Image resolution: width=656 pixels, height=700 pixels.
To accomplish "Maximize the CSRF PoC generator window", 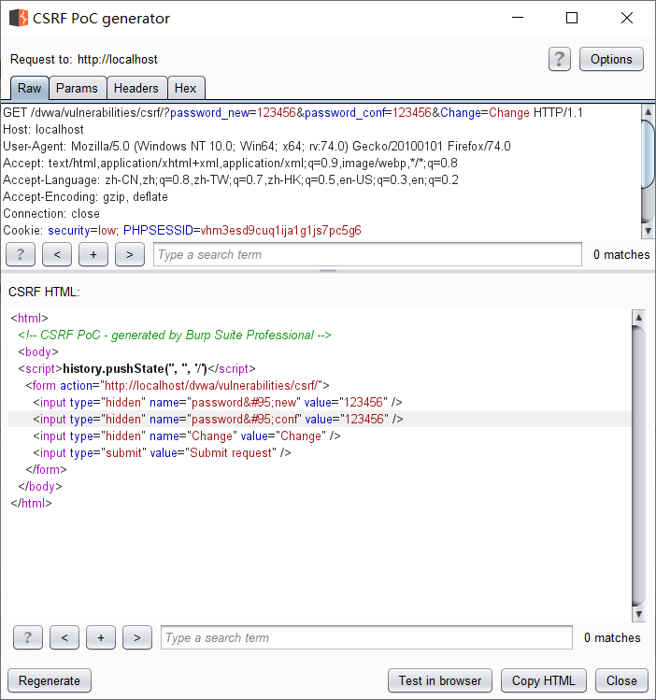I will coord(572,18).
